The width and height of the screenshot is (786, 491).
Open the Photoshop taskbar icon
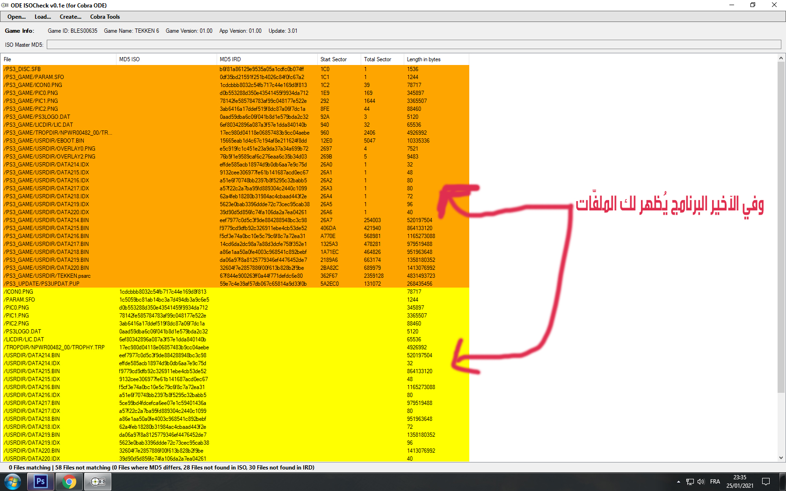pyautogui.click(x=41, y=481)
